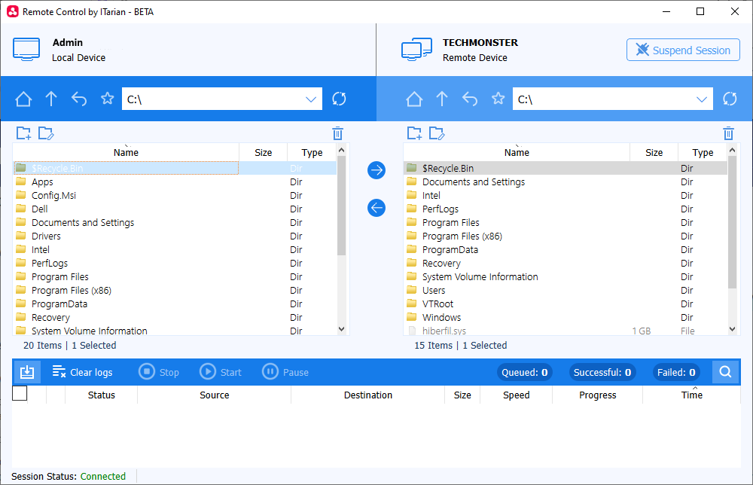The image size is (753, 485).
Task: Show queued transfers count
Action: pos(524,372)
